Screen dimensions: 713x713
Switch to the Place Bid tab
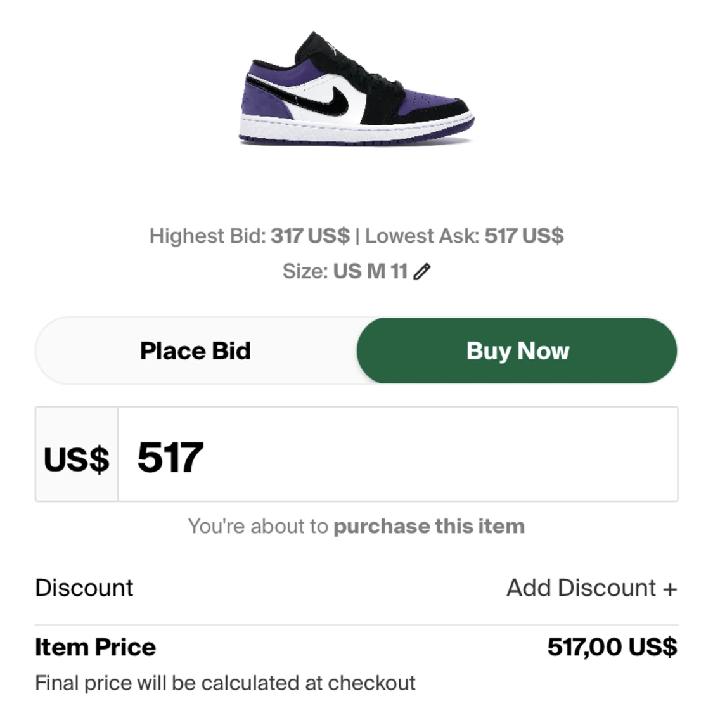point(195,350)
